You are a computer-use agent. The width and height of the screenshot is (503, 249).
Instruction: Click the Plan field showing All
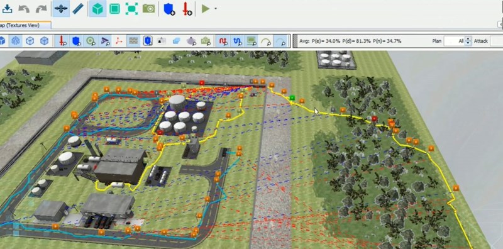[x=454, y=41]
